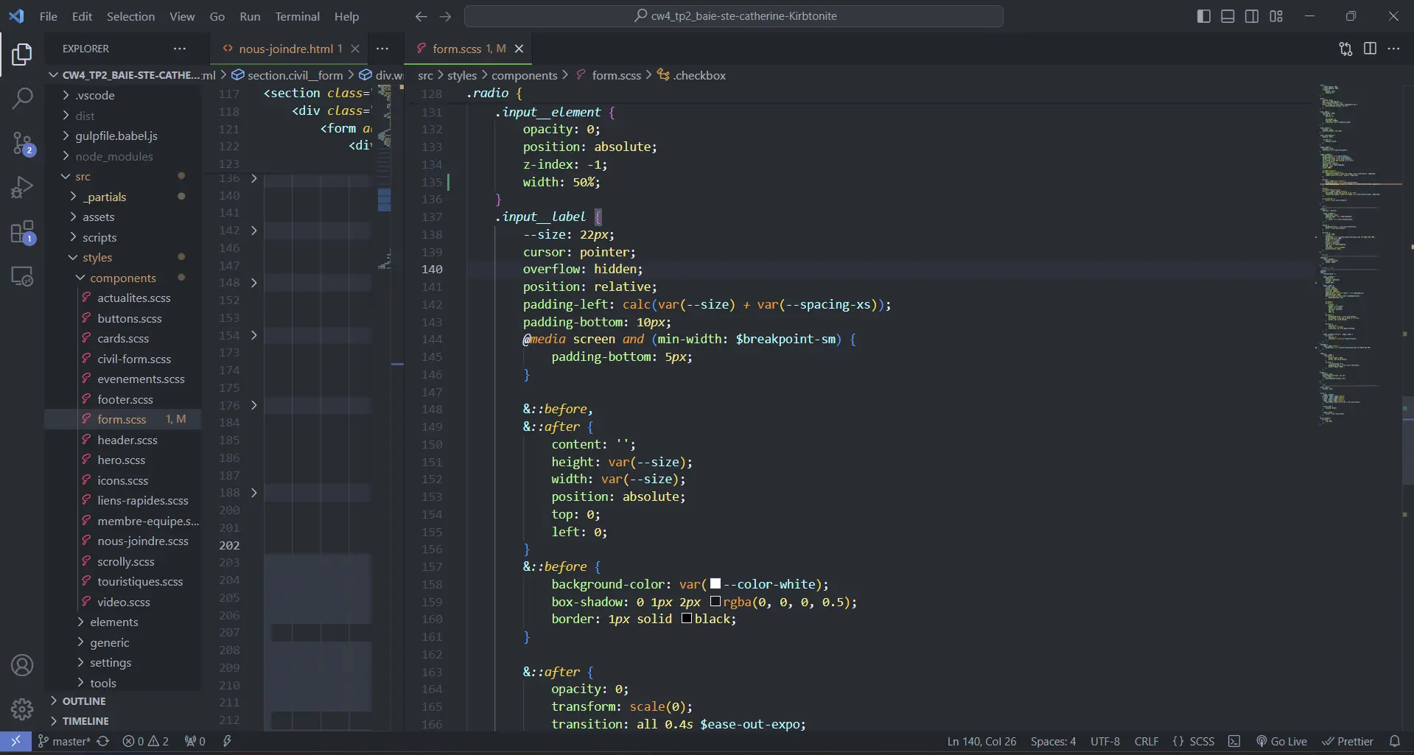The height and width of the screenshot is (755, 1414).
Task: Click the minimap of form.scss editor
Action: click(1357, 254)
